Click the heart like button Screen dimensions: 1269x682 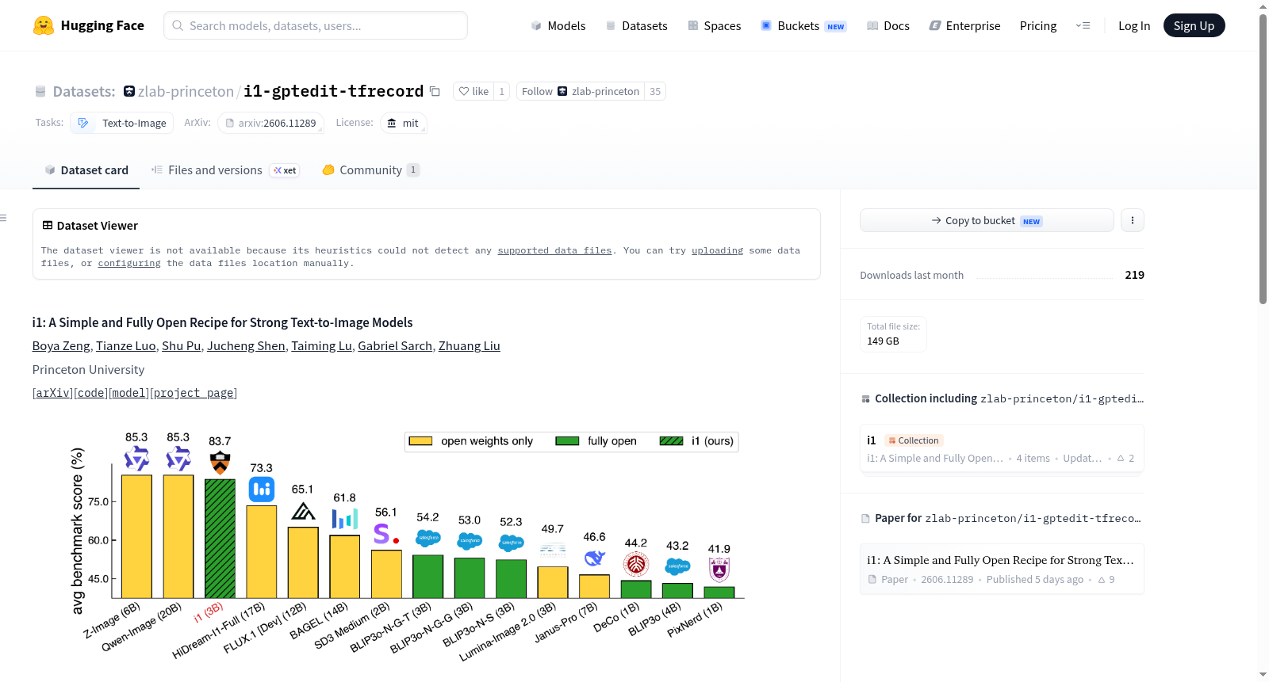point(473,91)
